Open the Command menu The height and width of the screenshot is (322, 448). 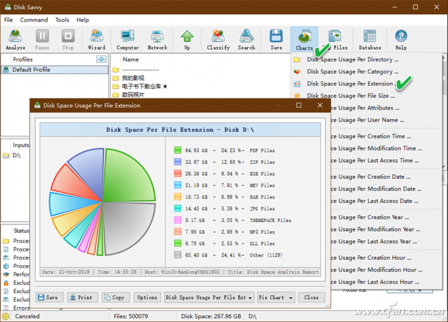[34, 20]
